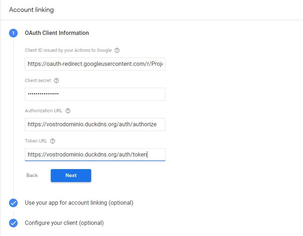Screen dimensions: 303x236
Task: Open help for Client ID field
Action: (117, 50)
